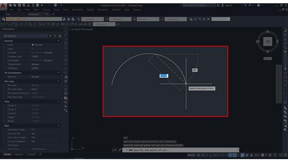Screen dimensions: 288x162
Task: Switch to the Layout1 tab
Action: coord(19,154)
